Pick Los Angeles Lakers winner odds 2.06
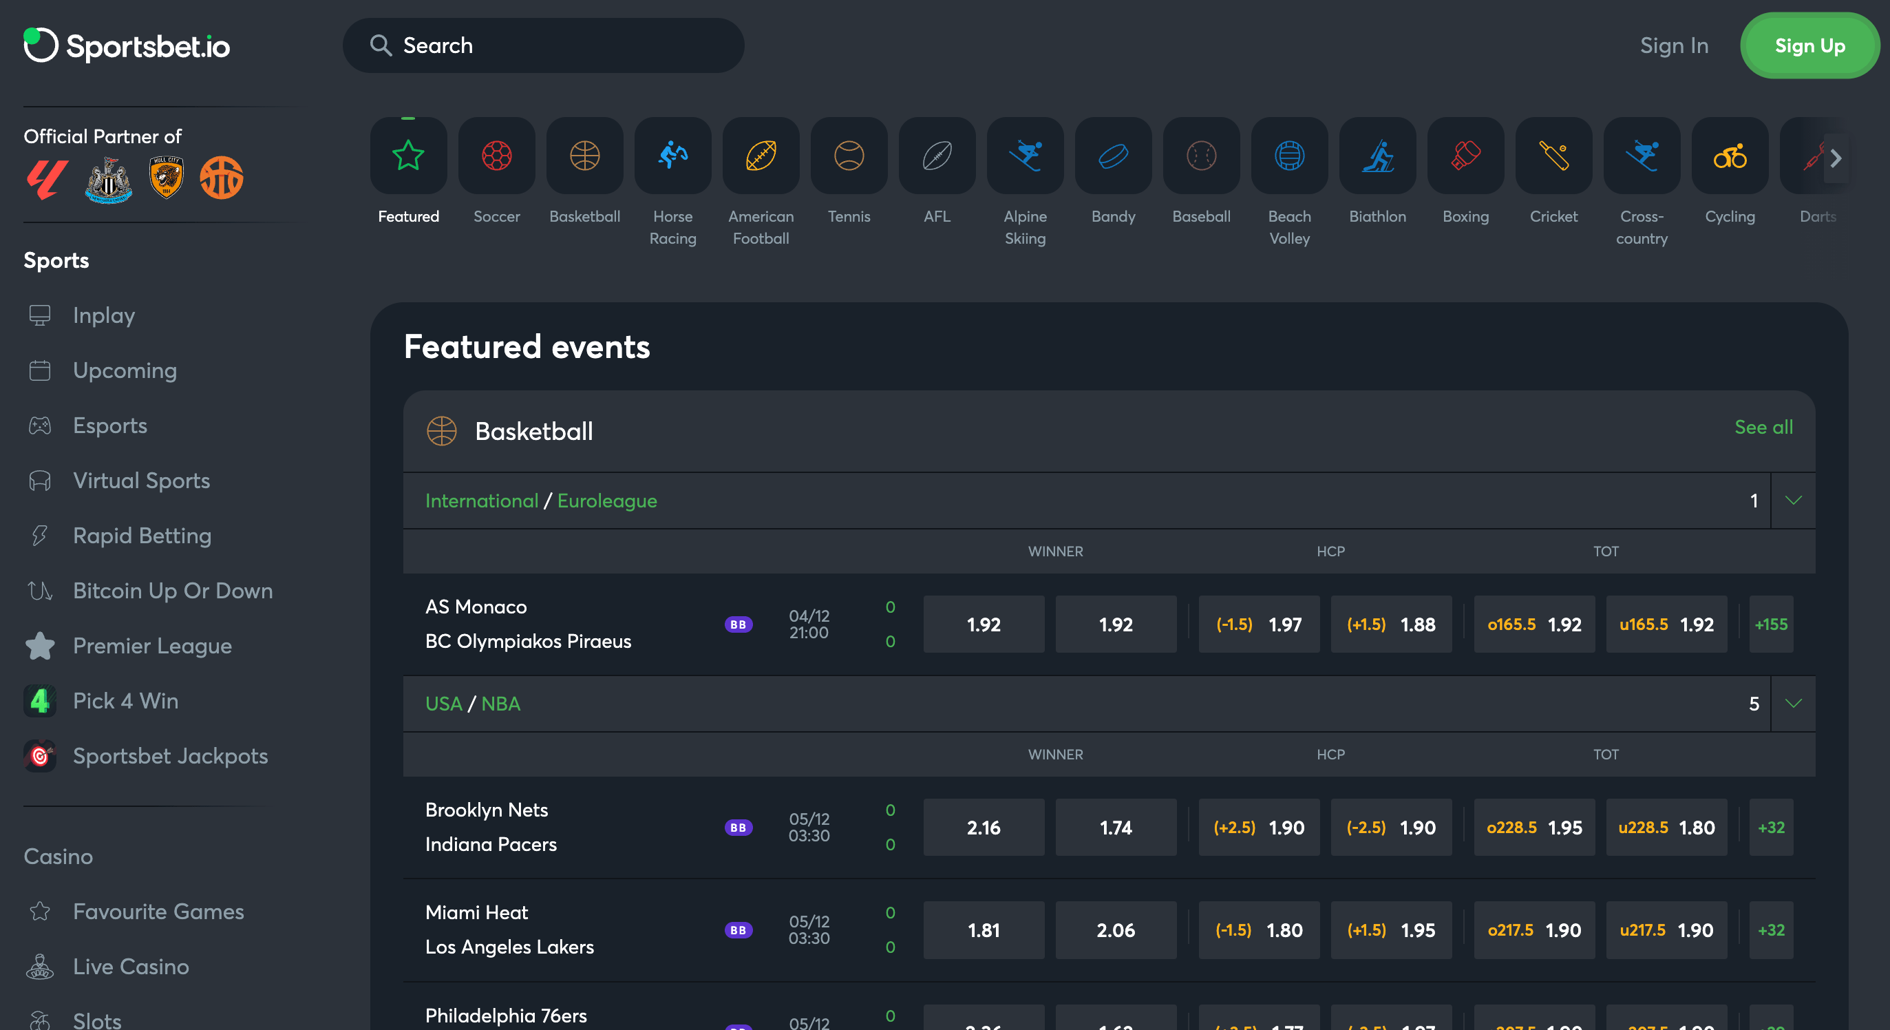The width and height of the screenshot is (1890, 1030). click(x=1116, y=930)
